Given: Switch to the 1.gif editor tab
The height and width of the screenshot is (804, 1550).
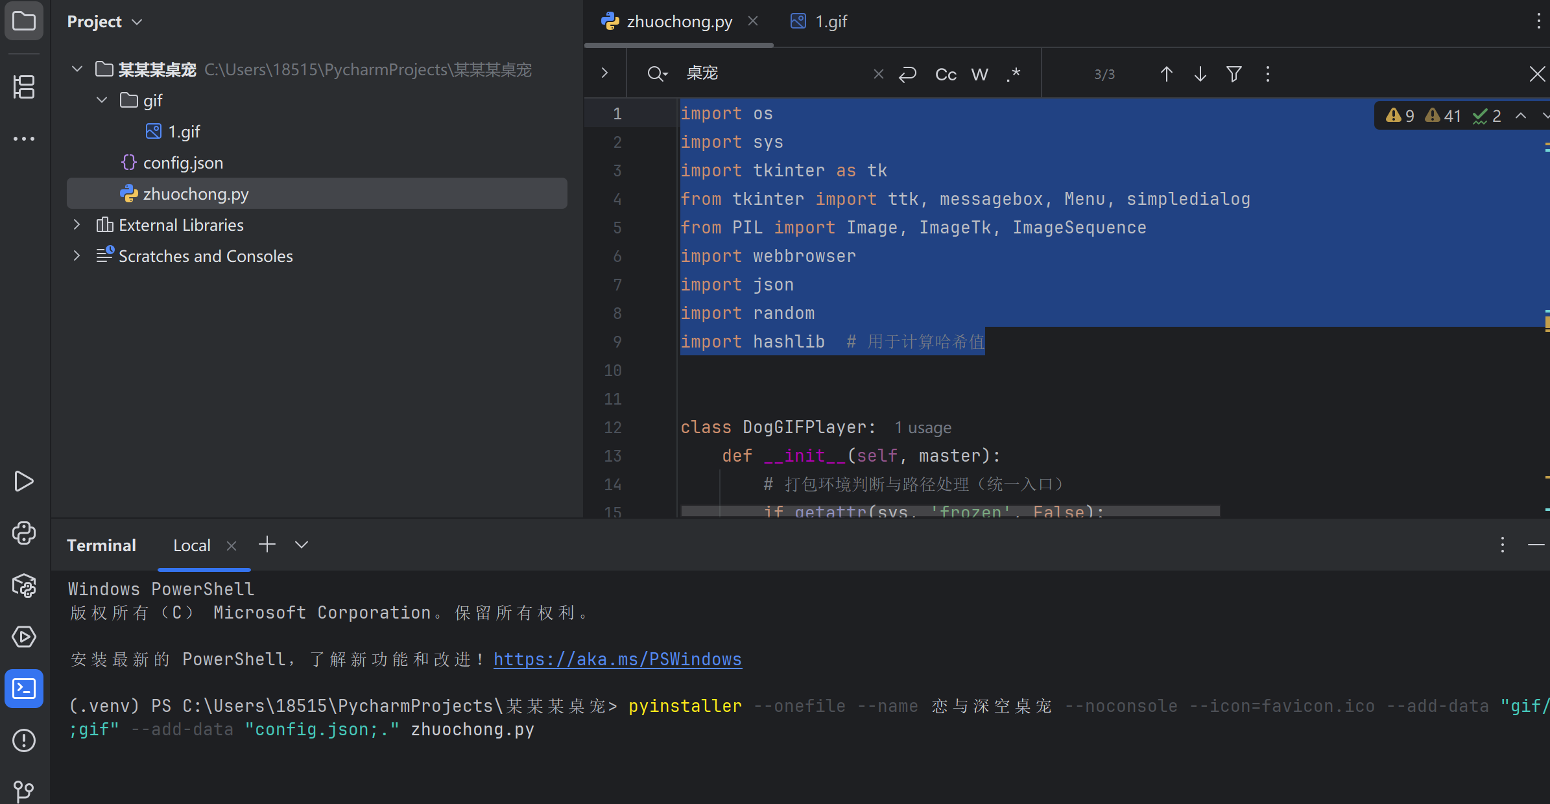Looking at the screenshot, I should pos(831,21).
